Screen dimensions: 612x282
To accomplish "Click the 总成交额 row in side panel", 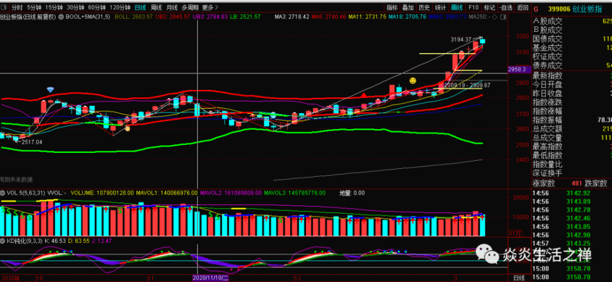I will pyautogui.click(x=572, y=128).
